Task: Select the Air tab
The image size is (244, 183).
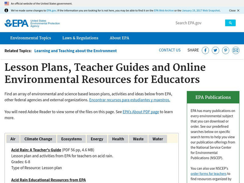Action: [x=13, y=139]
